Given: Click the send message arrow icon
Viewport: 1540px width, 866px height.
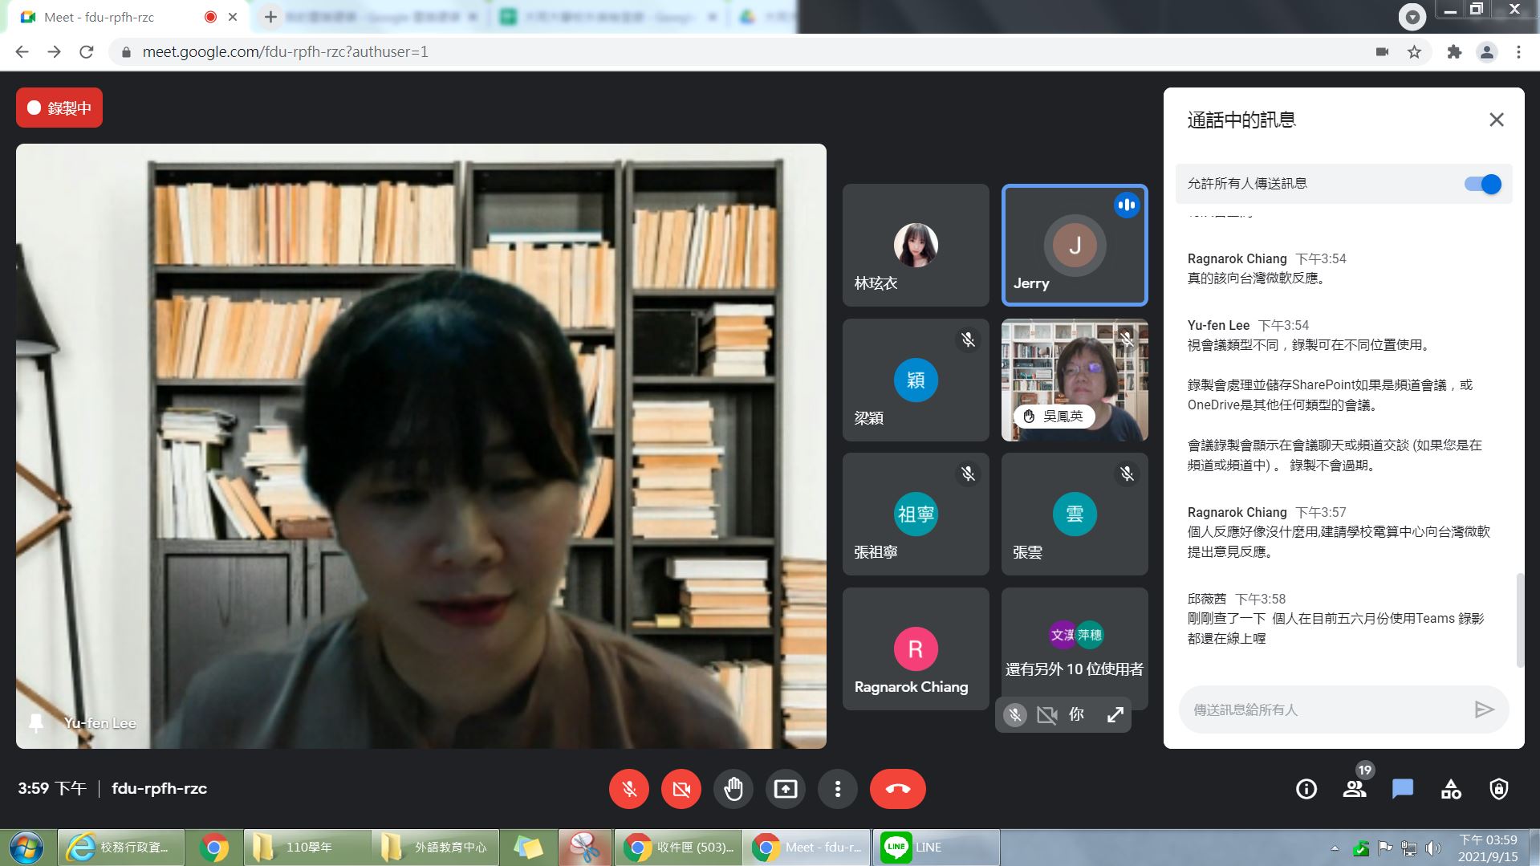Looking at the screenshot, I should click(1484, 709).
